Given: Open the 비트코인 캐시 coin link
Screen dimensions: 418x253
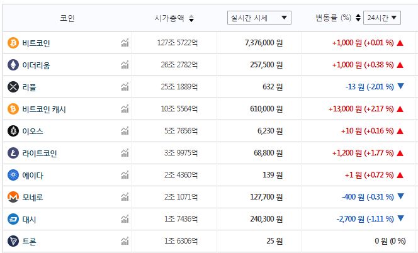Looking at the screenshot, I should pyautogui.click(x=44, y=109).
